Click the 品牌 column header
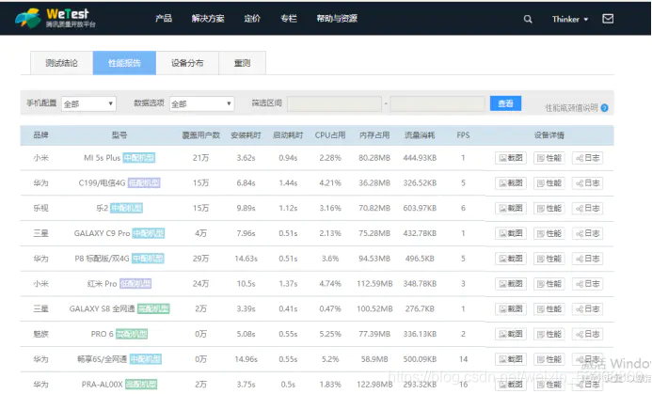Image resolution: width=652 pixels, height=394 pixels. click(x=40, y=135)
